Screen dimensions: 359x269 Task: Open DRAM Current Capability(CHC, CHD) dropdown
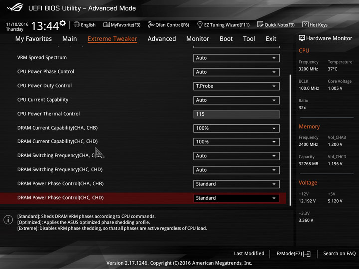(236, 142)
